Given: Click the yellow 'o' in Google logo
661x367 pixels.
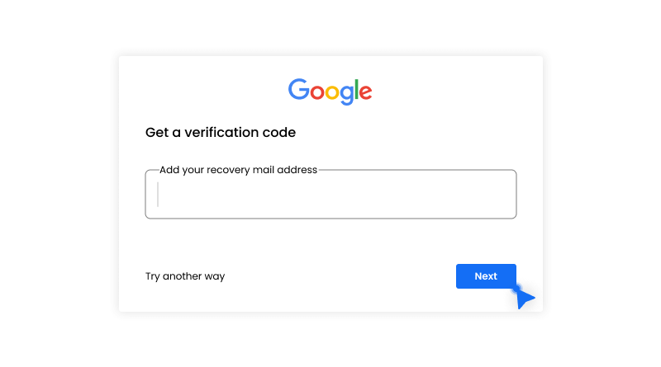Looking at the screenshot, I should tap(332, 92).
